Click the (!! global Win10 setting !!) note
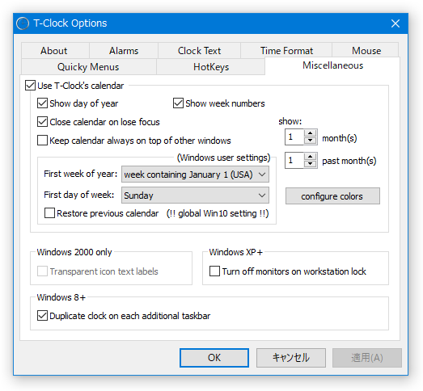 coord(218,213)
